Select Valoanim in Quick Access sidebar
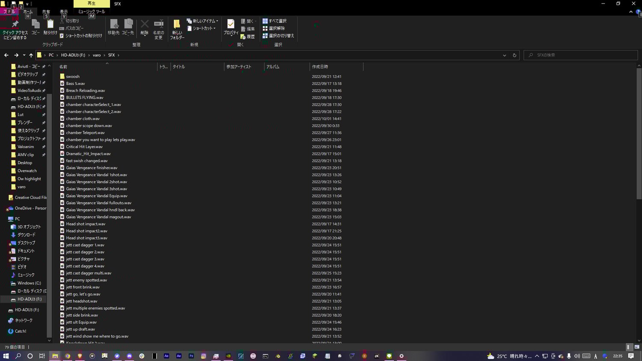Viewport: 642px width, 361px height. 26,147
